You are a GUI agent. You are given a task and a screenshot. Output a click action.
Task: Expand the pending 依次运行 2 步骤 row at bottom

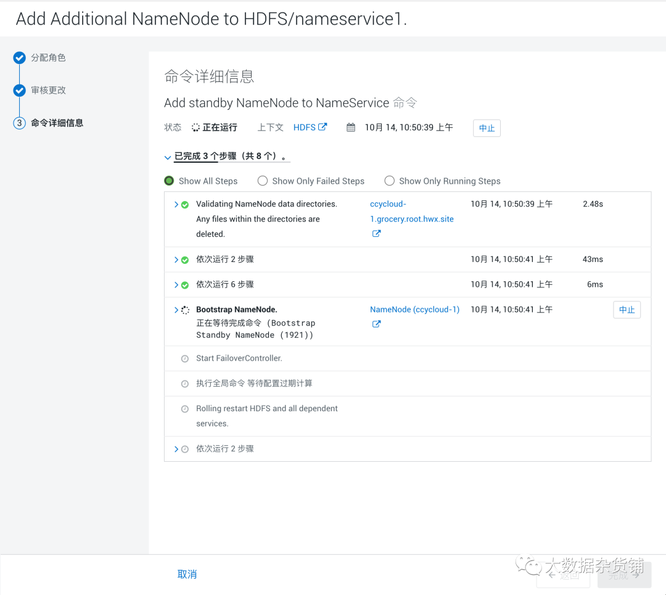coord(176,449)
